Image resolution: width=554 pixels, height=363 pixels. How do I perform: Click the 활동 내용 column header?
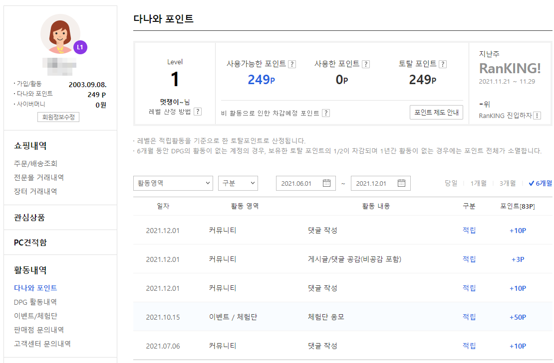tap(376, 206)
